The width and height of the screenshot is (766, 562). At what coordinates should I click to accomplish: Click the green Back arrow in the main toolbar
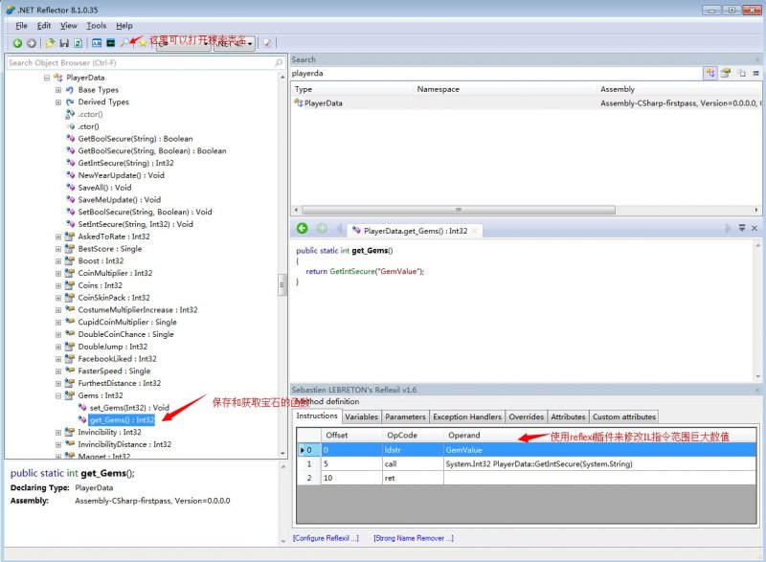click(17, 43)
